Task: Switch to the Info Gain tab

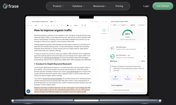Action: [x=142, y=25]
